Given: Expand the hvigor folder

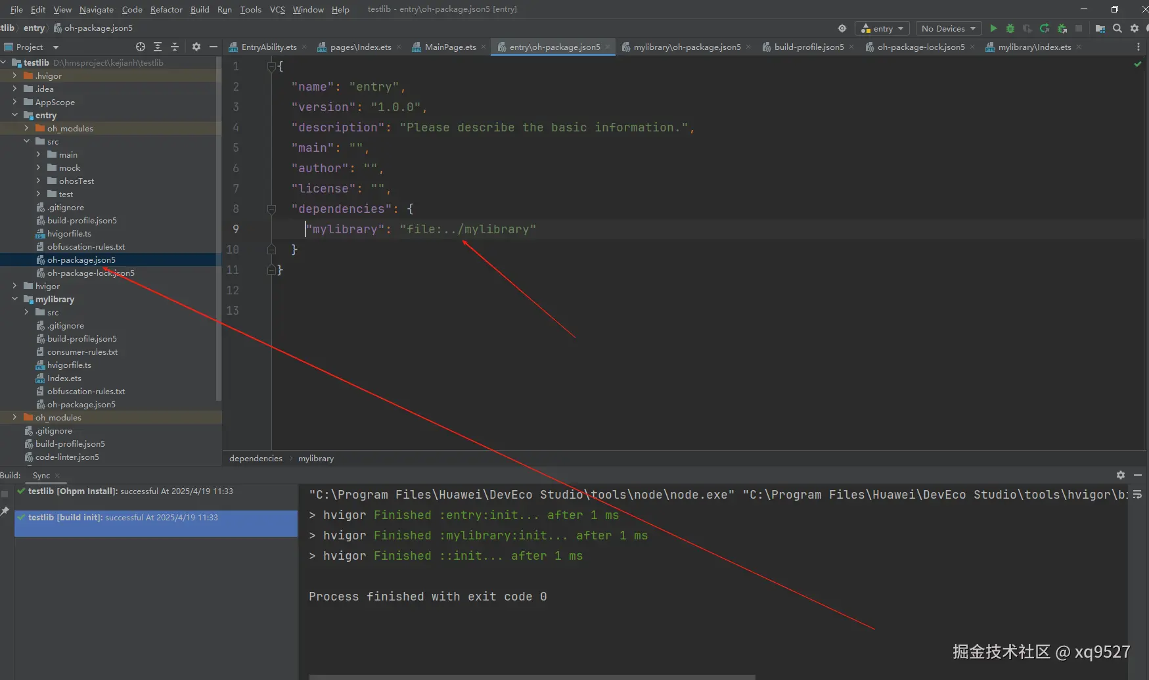Looking at the screenshot, I should click(14, 286).
